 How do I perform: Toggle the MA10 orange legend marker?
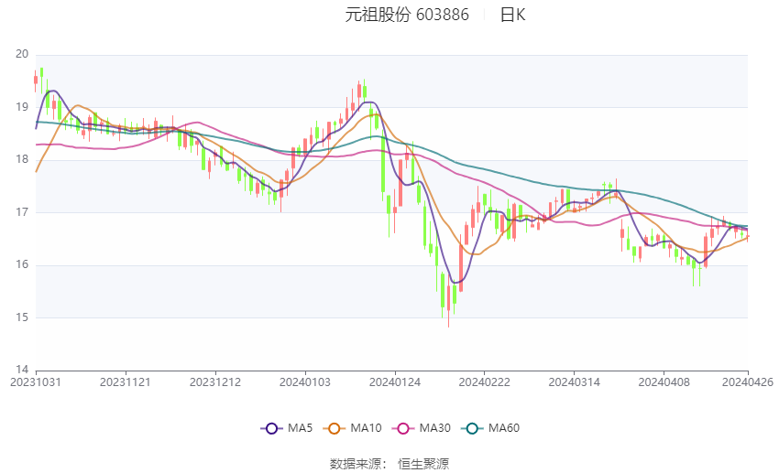coord(335,428)
